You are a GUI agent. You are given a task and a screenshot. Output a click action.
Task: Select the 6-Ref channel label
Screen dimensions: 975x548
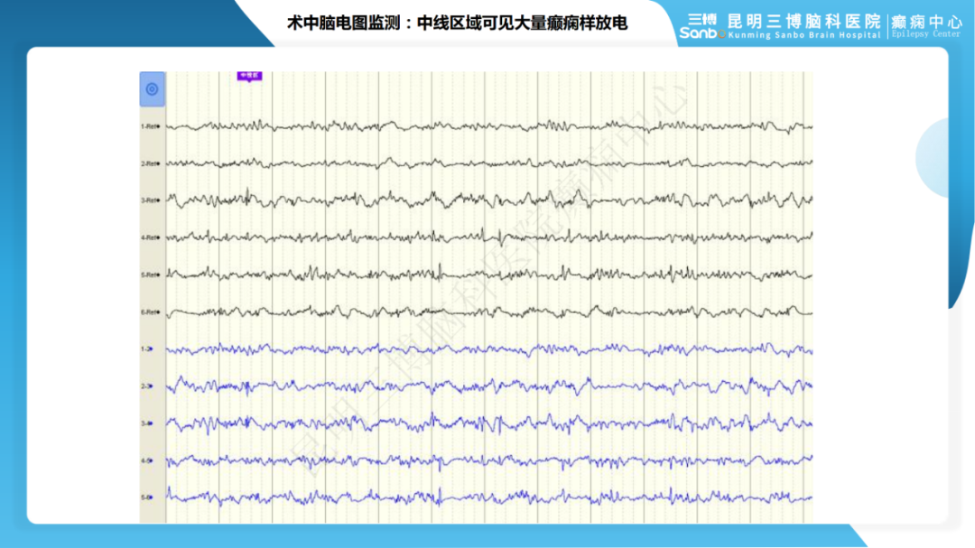pyautogui.click(x=150, y=312)
